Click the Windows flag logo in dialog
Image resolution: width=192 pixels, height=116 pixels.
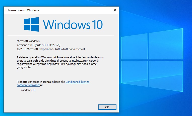tap(31, 24)
